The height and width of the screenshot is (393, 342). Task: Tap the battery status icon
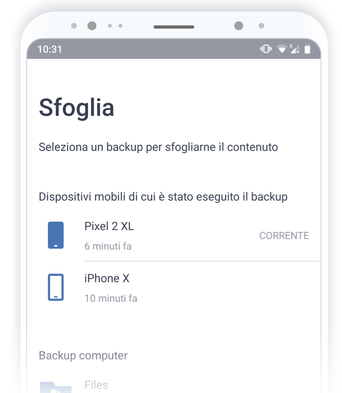point(307,49)
